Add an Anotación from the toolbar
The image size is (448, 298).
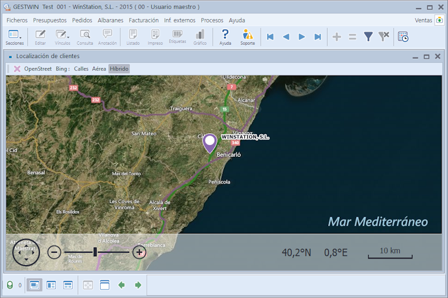108,37
